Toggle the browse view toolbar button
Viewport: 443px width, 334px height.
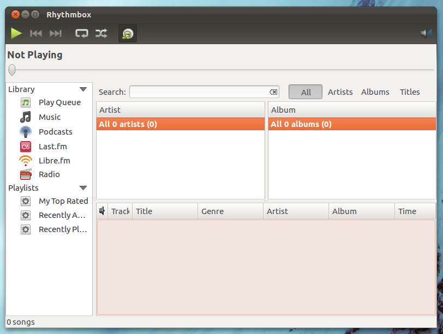coord(128,34)
